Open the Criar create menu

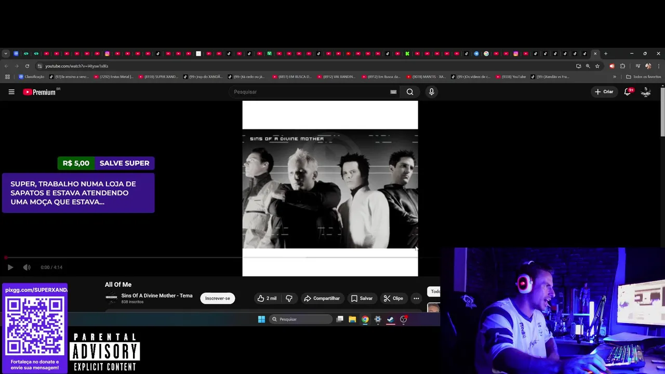click(x=604, y=92)
